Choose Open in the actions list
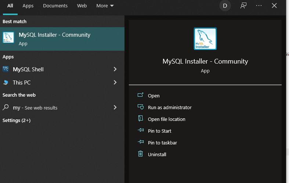 tap(153, 96)
